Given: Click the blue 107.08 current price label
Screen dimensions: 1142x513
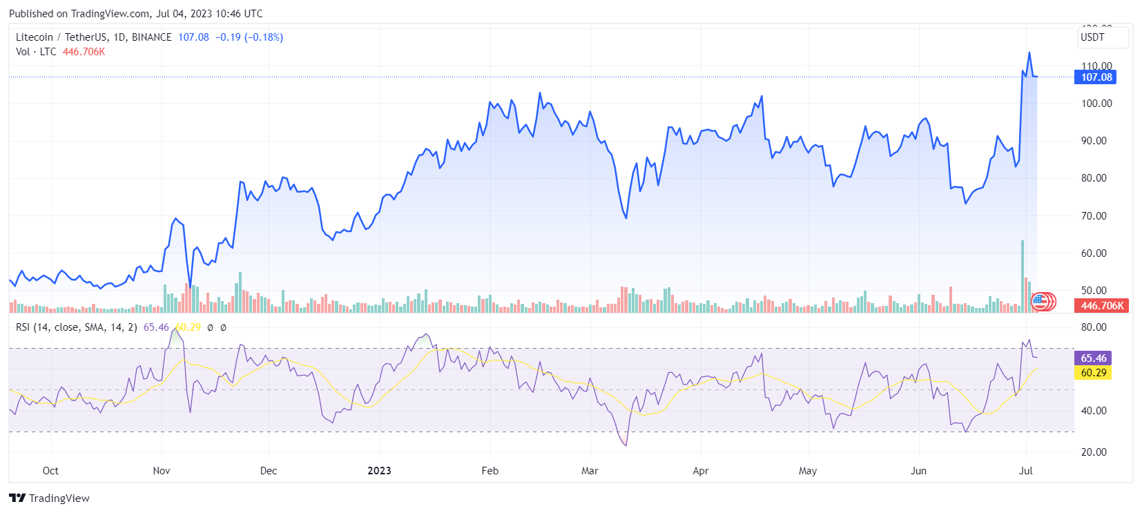Looking at the screenshot, I should pyautogui.click(x=1096, y=77).
